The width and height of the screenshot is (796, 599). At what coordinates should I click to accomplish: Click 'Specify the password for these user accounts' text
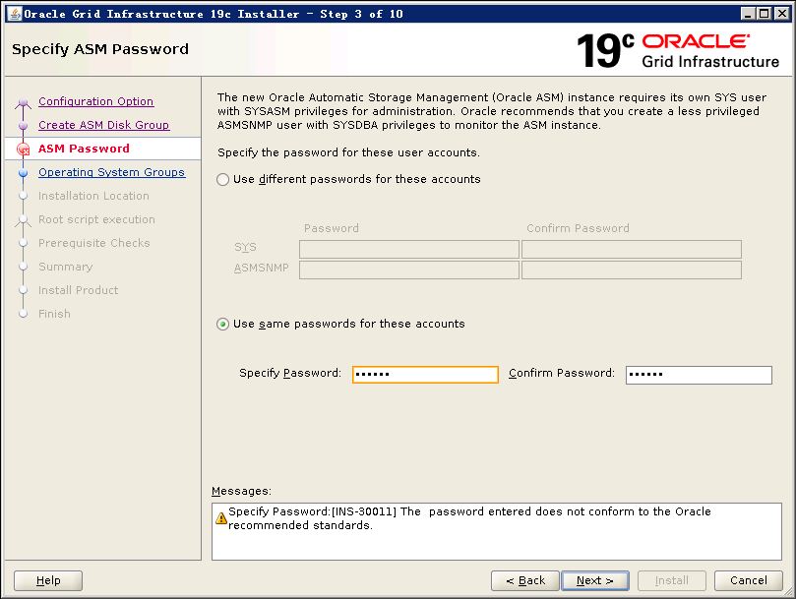pos(348,152)
